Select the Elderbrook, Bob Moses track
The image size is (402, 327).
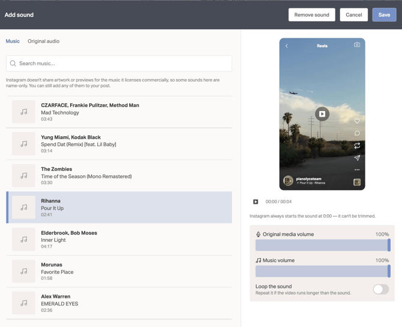coord(119,239)
